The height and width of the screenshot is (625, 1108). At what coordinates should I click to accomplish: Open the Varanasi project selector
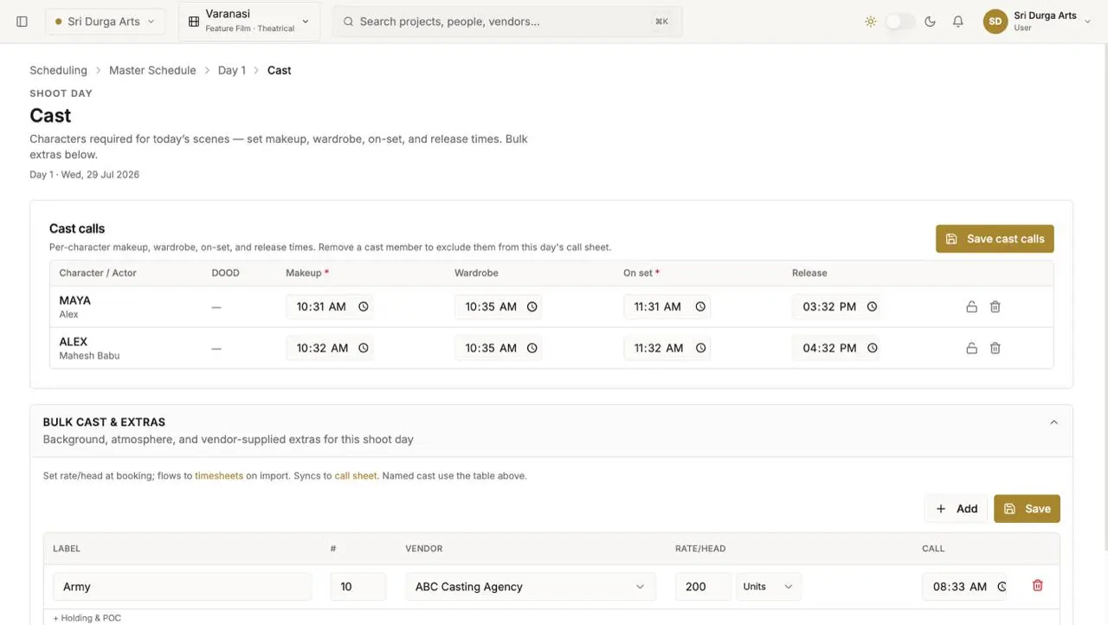click(249, 22)
